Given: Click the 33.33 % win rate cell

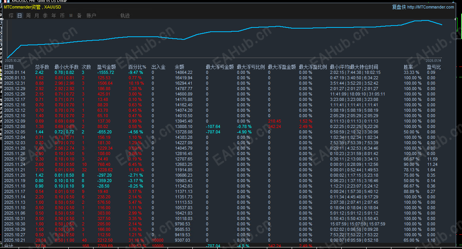Looking at the screenshot, I should 411,73.
